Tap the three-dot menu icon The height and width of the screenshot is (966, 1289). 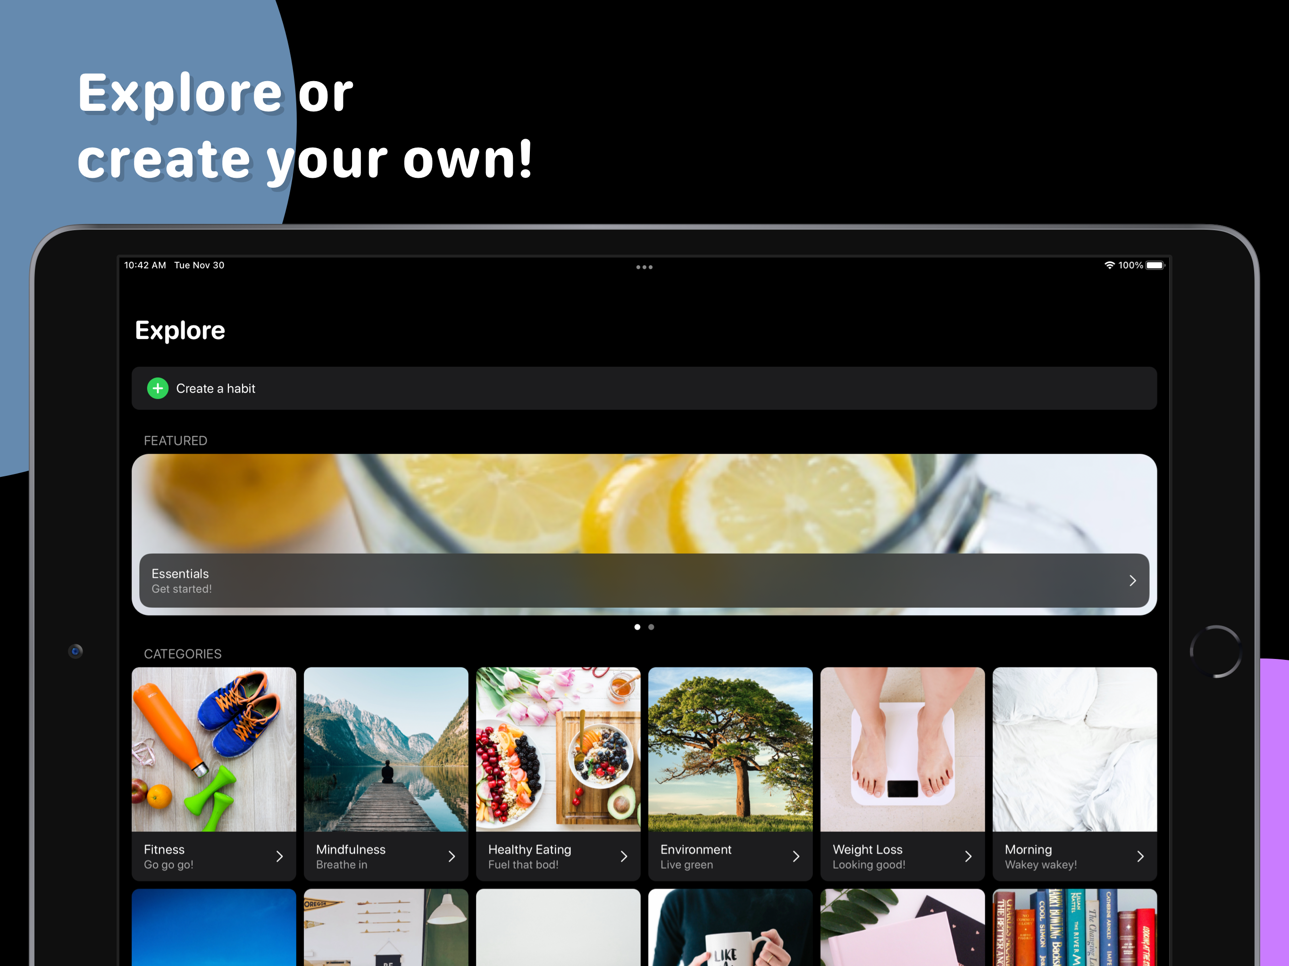[644, 267]
